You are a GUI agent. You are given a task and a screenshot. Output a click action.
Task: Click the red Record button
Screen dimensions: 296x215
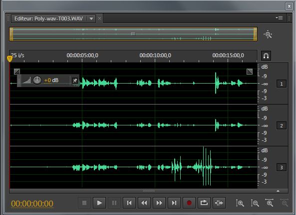189,203
